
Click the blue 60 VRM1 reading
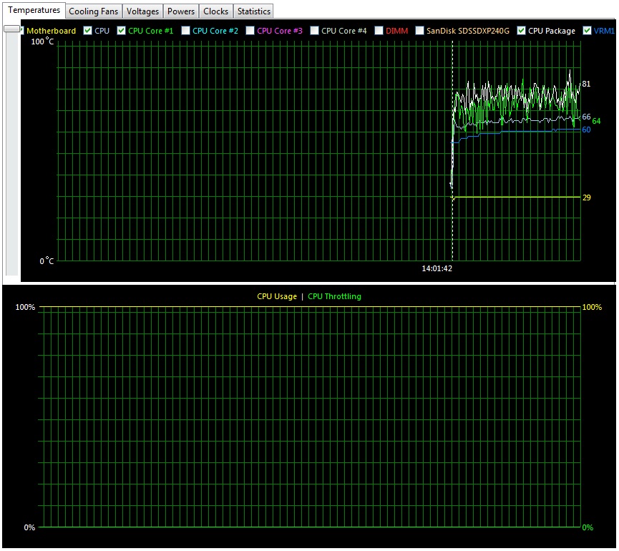(x=586, y=130)
